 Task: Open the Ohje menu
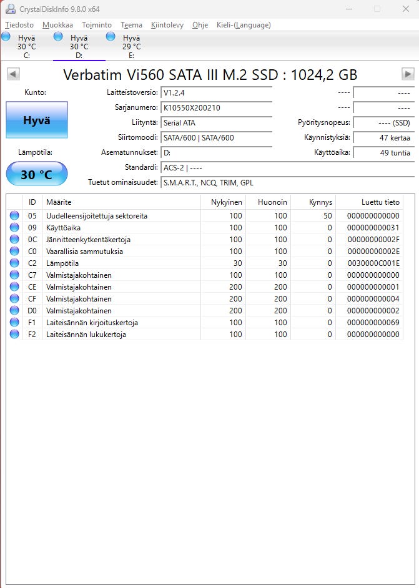click(200, 25)
